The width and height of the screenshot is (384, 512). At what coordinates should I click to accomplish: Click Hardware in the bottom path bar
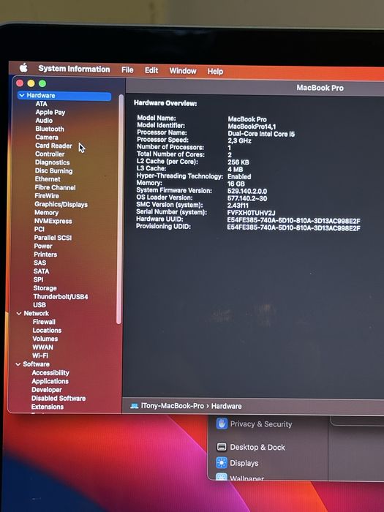(226, 406)
